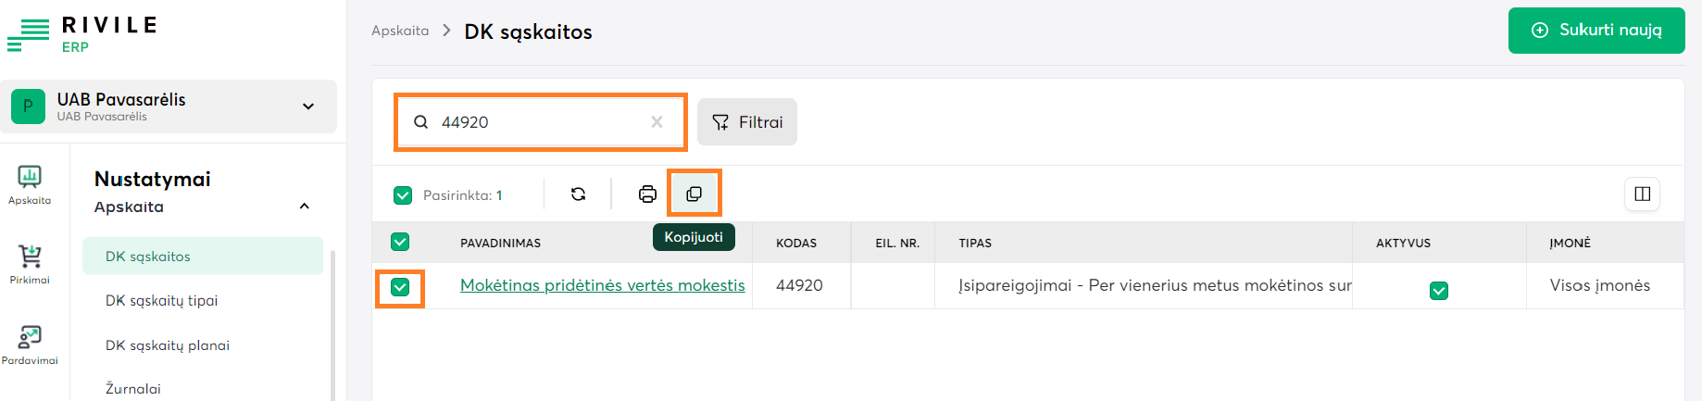Toggle the table header select-all checkbox
Image resolution: width=1702 pixels, height=401 pixels.
(400, 242)
